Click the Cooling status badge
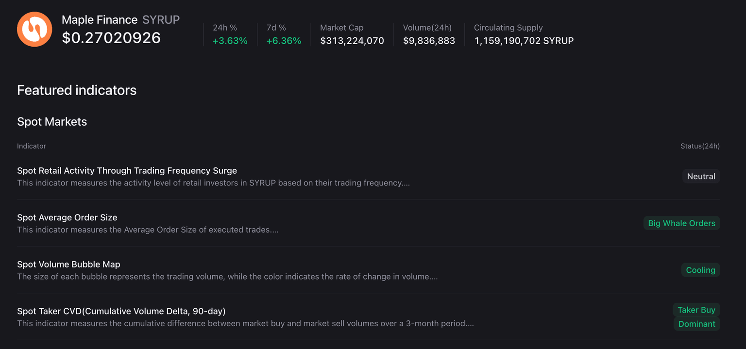Viewport: 746px width, 349px height. pyautogui.click(x=700, y=270)
